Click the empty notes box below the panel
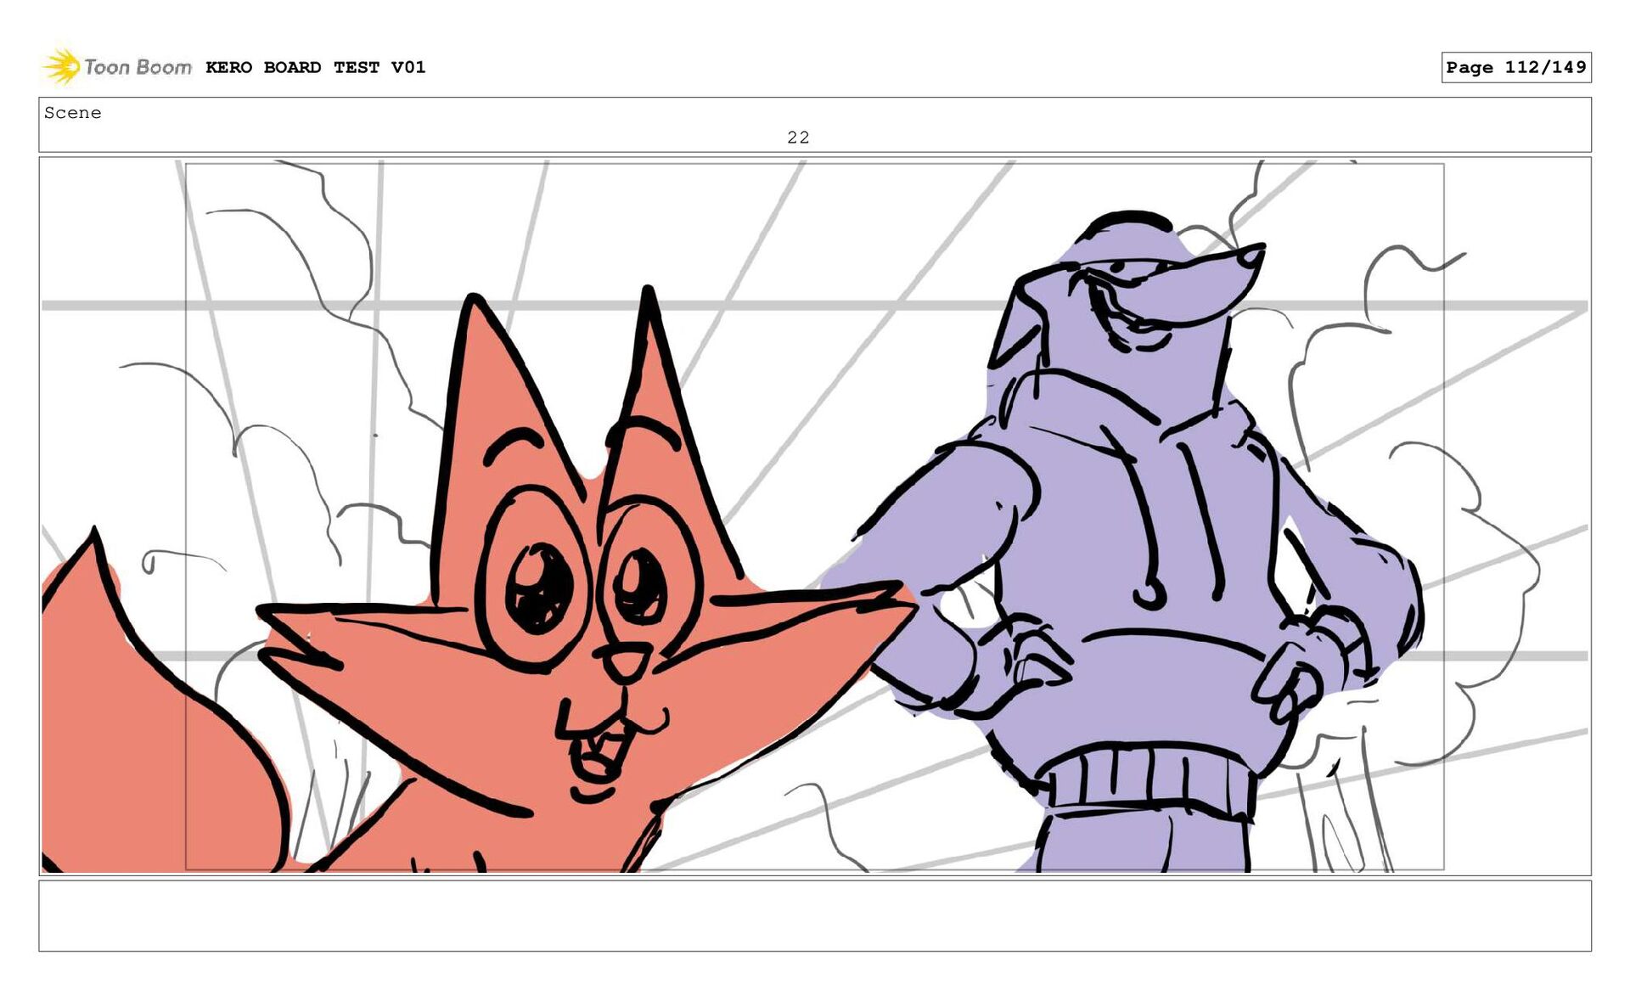 pos(814,915)
